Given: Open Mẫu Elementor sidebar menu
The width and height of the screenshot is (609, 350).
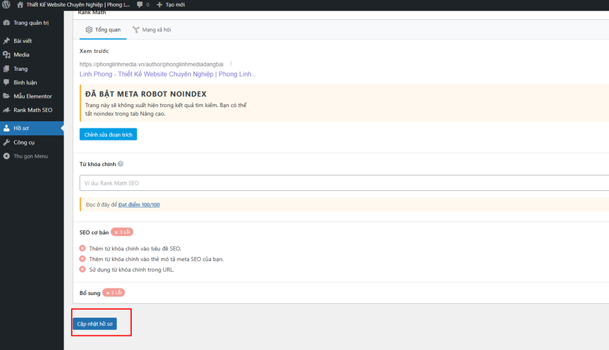Looking at the screenshot, I should tap(32, 96).
